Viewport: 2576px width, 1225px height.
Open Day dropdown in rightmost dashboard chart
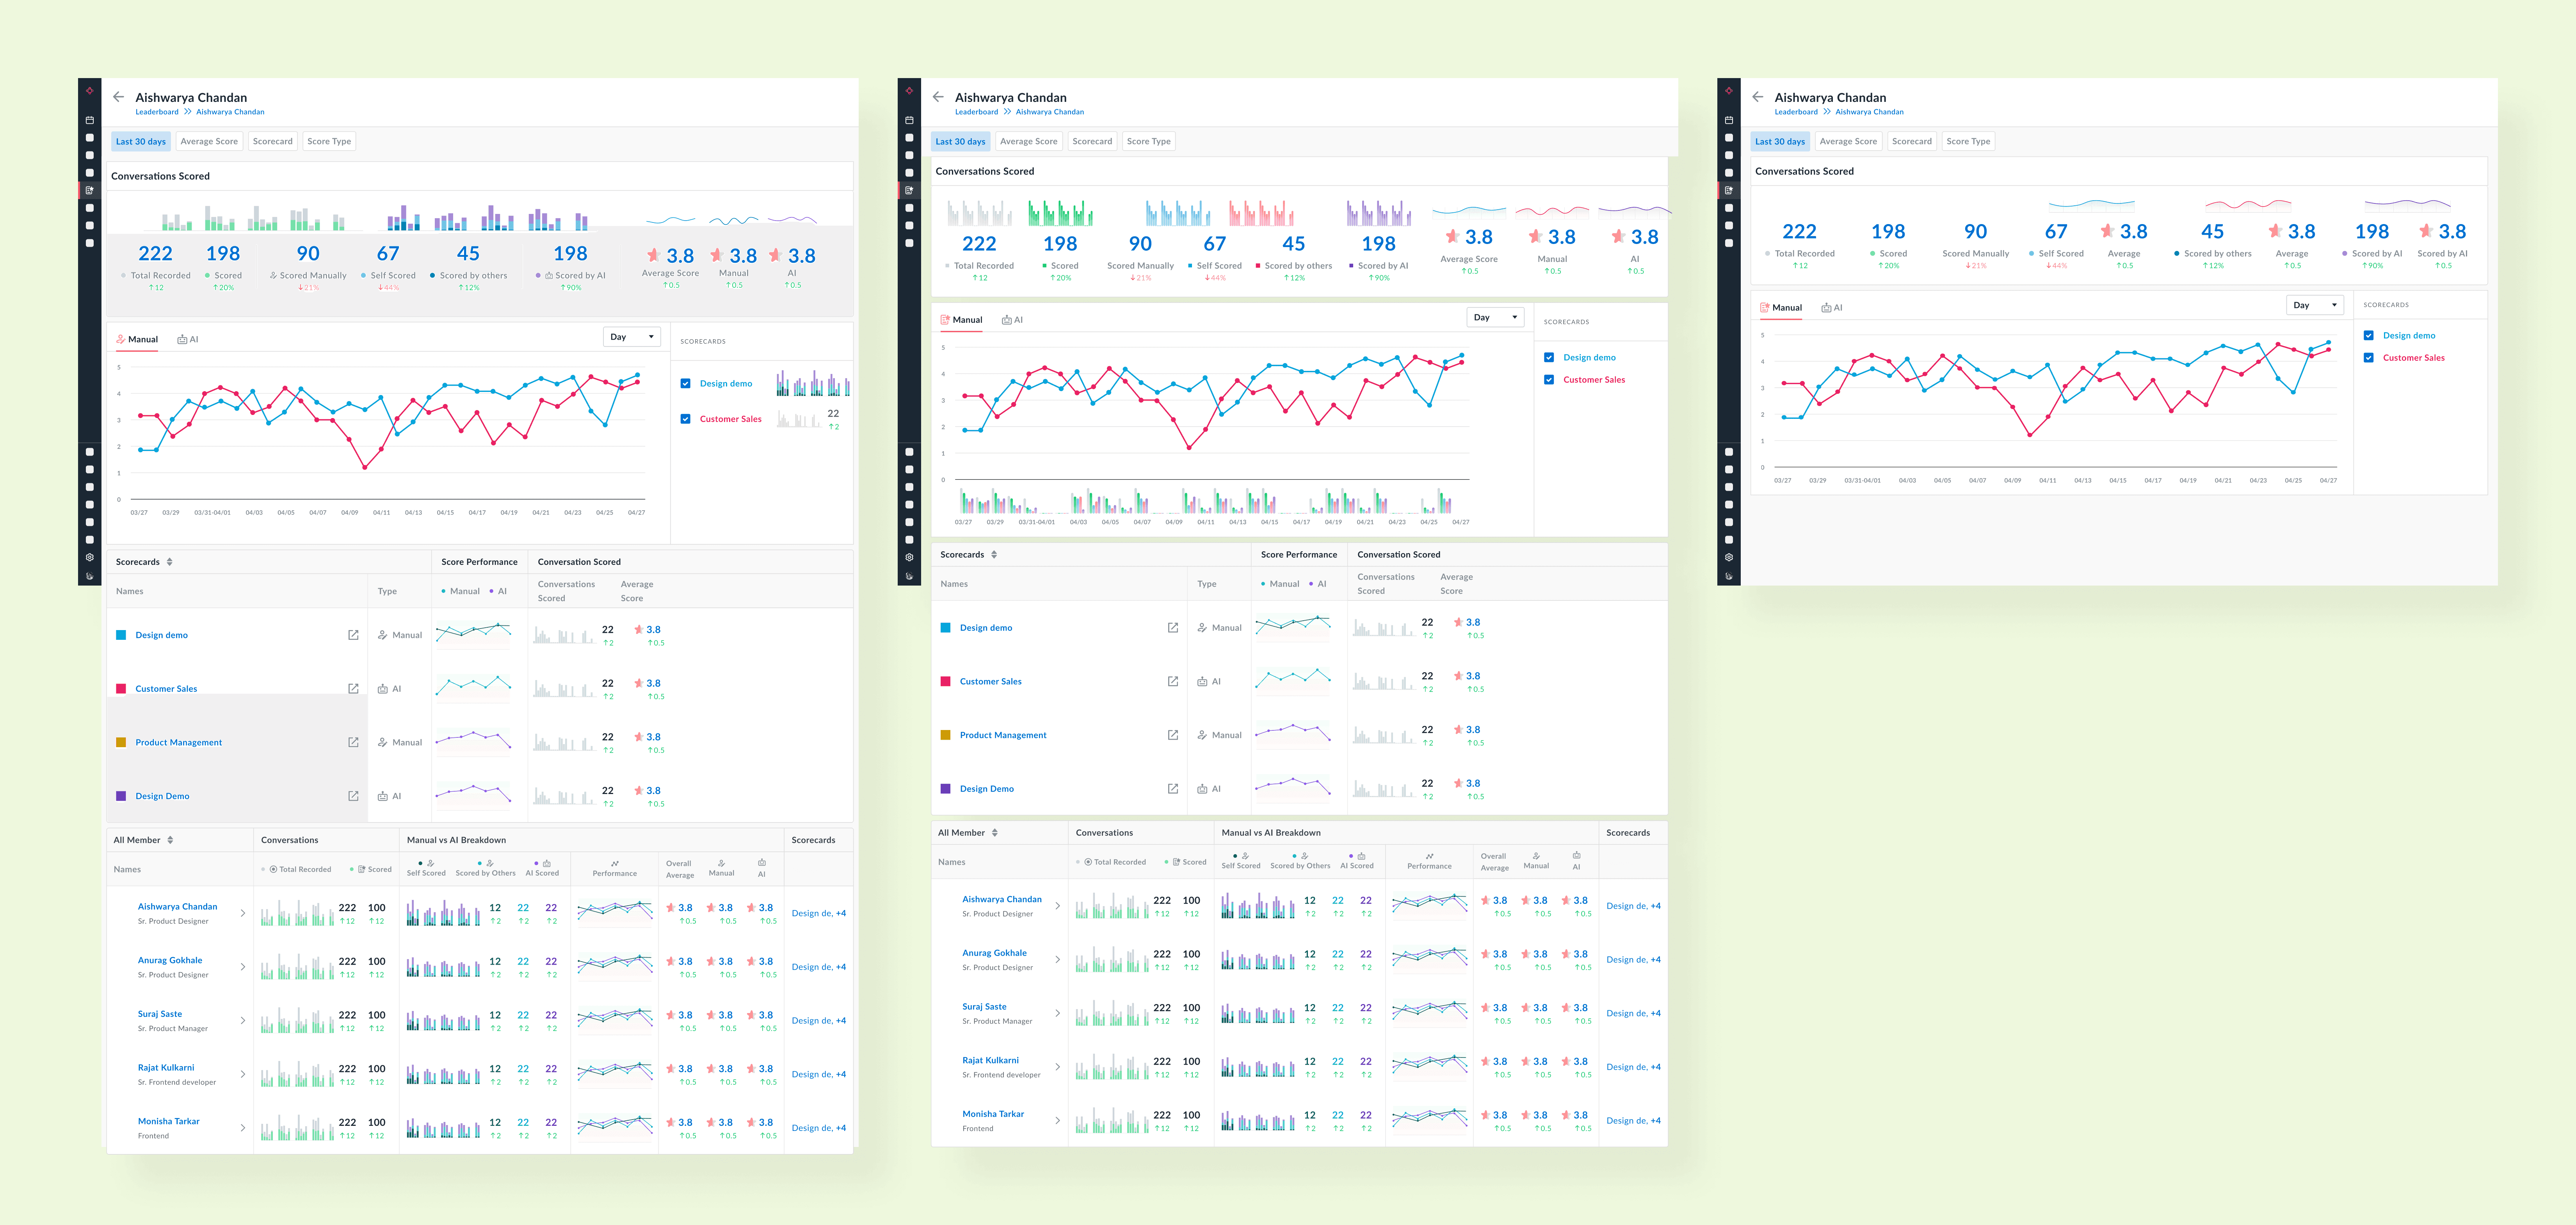[2314, 305]
